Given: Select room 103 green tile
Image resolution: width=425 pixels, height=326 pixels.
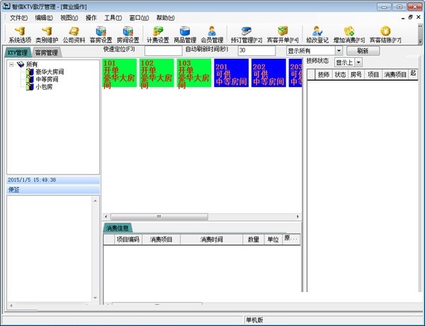Looking at the screenshot, I should coord(194,73).
